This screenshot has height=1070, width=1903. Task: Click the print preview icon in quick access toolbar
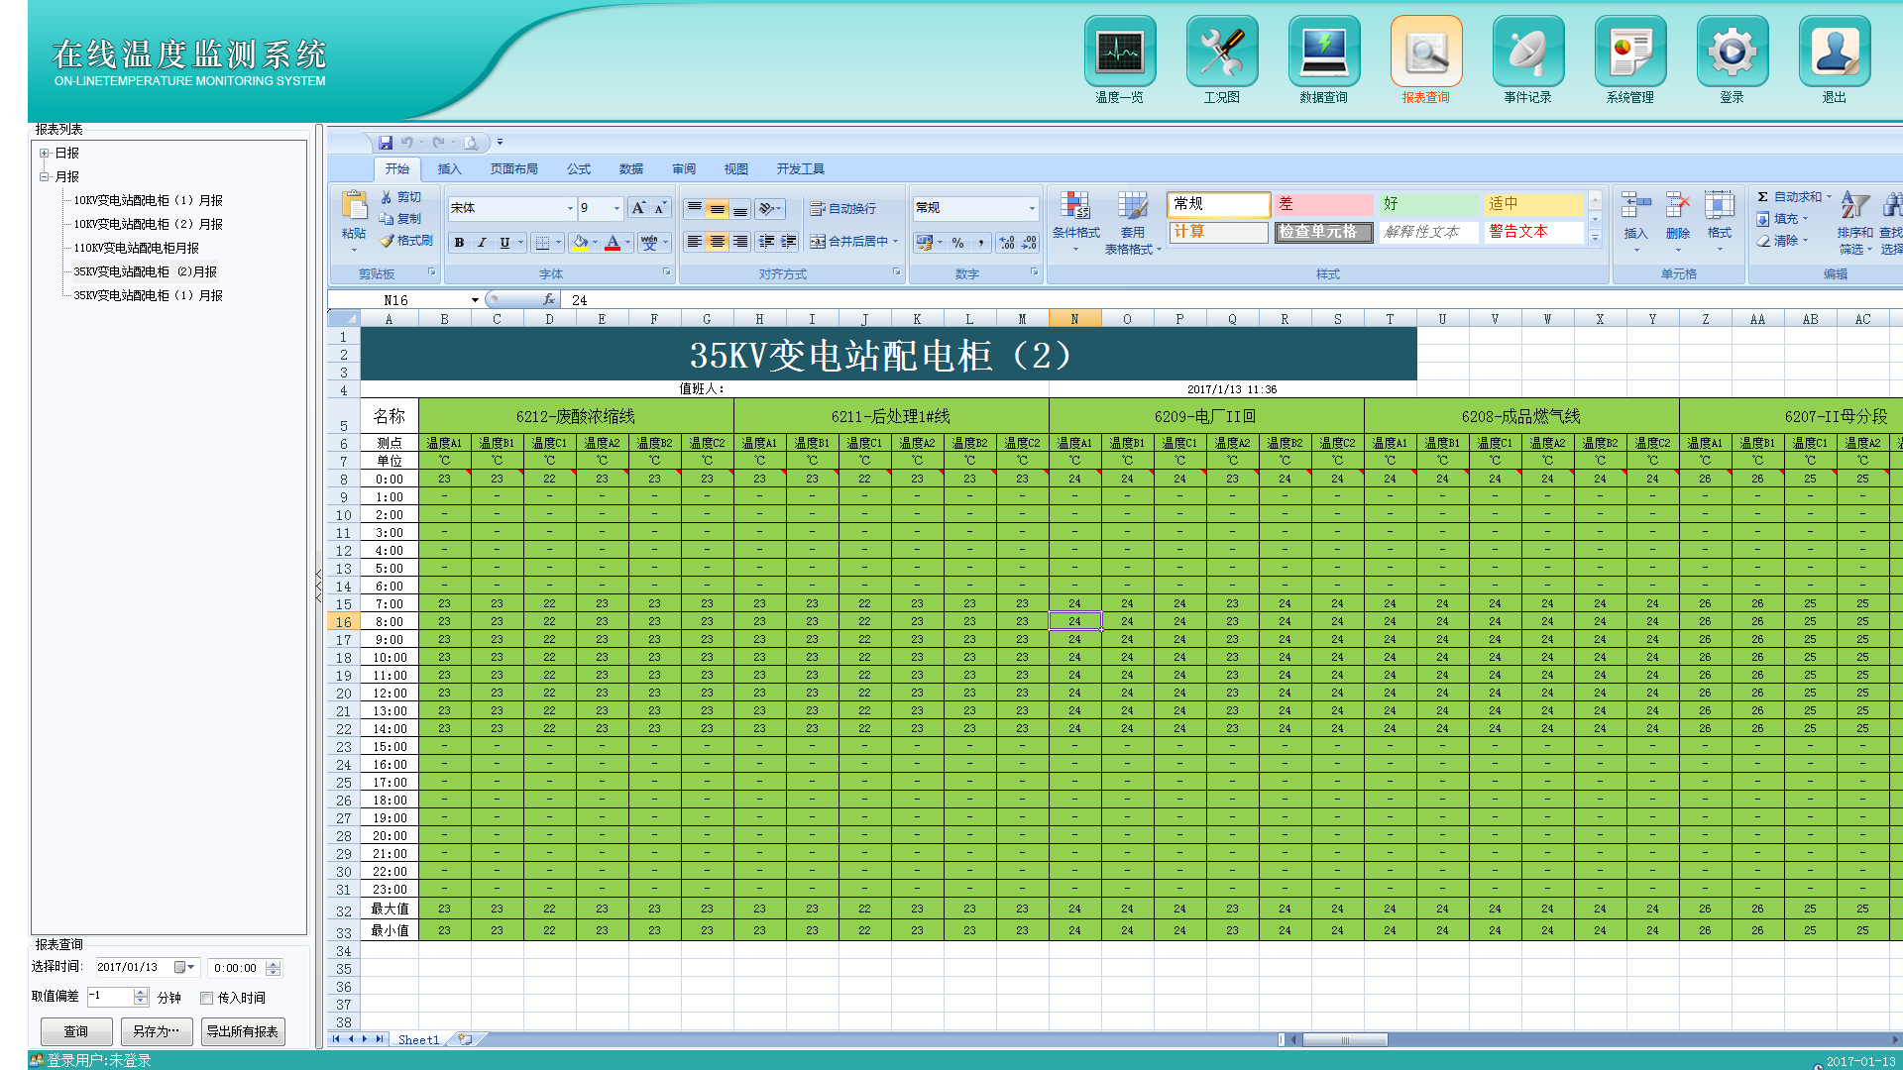click(472, 143)
